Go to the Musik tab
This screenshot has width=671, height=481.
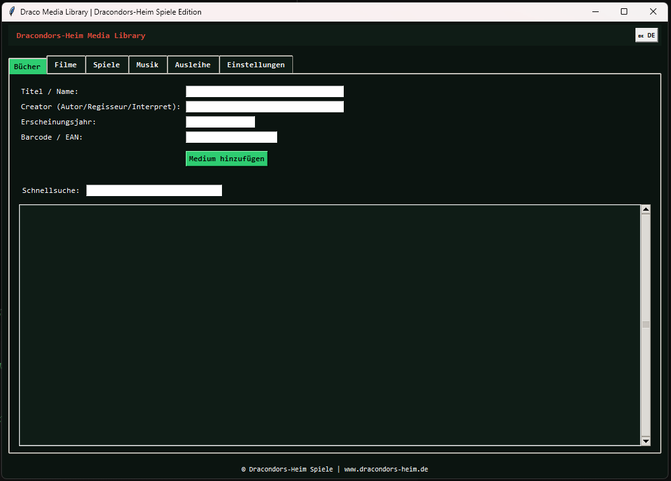click(147, 65)
